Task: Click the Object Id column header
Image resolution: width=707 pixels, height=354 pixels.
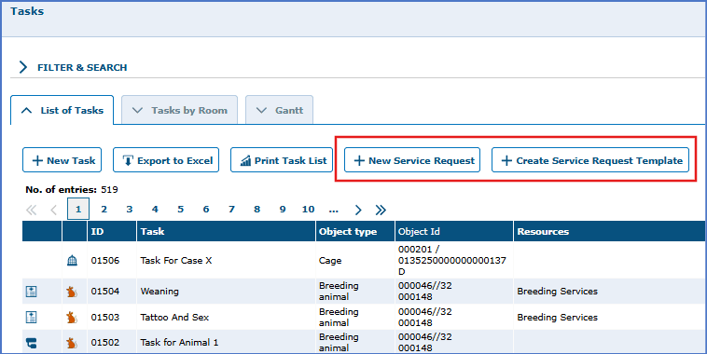Action: tap(454, 231)
